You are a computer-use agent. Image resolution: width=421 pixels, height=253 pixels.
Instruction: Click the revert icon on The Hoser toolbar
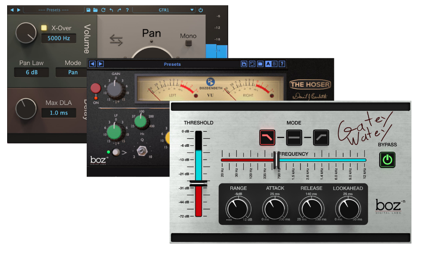coord(252,64)
